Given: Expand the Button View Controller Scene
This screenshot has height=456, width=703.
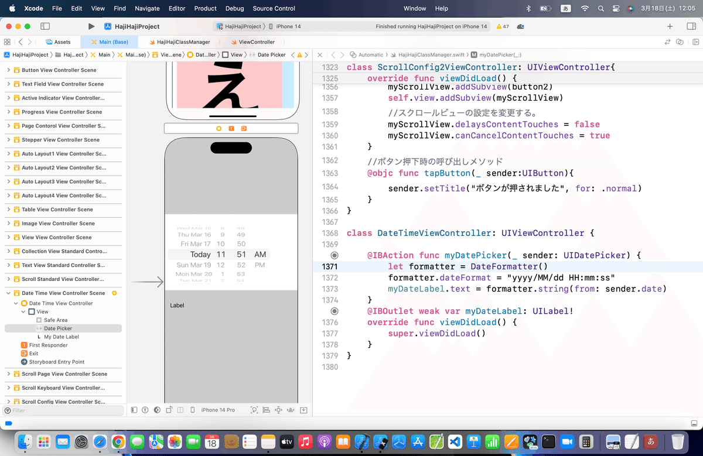Looking at the screenshot, I should click(9, 70).
